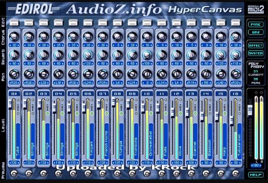This screenshot has height=183, width=268.
Task: Click the GM2 reset button
Action: click(x=256, y=32)
